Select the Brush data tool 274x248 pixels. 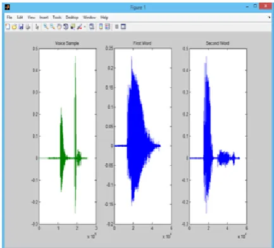(x=80, y=27)
